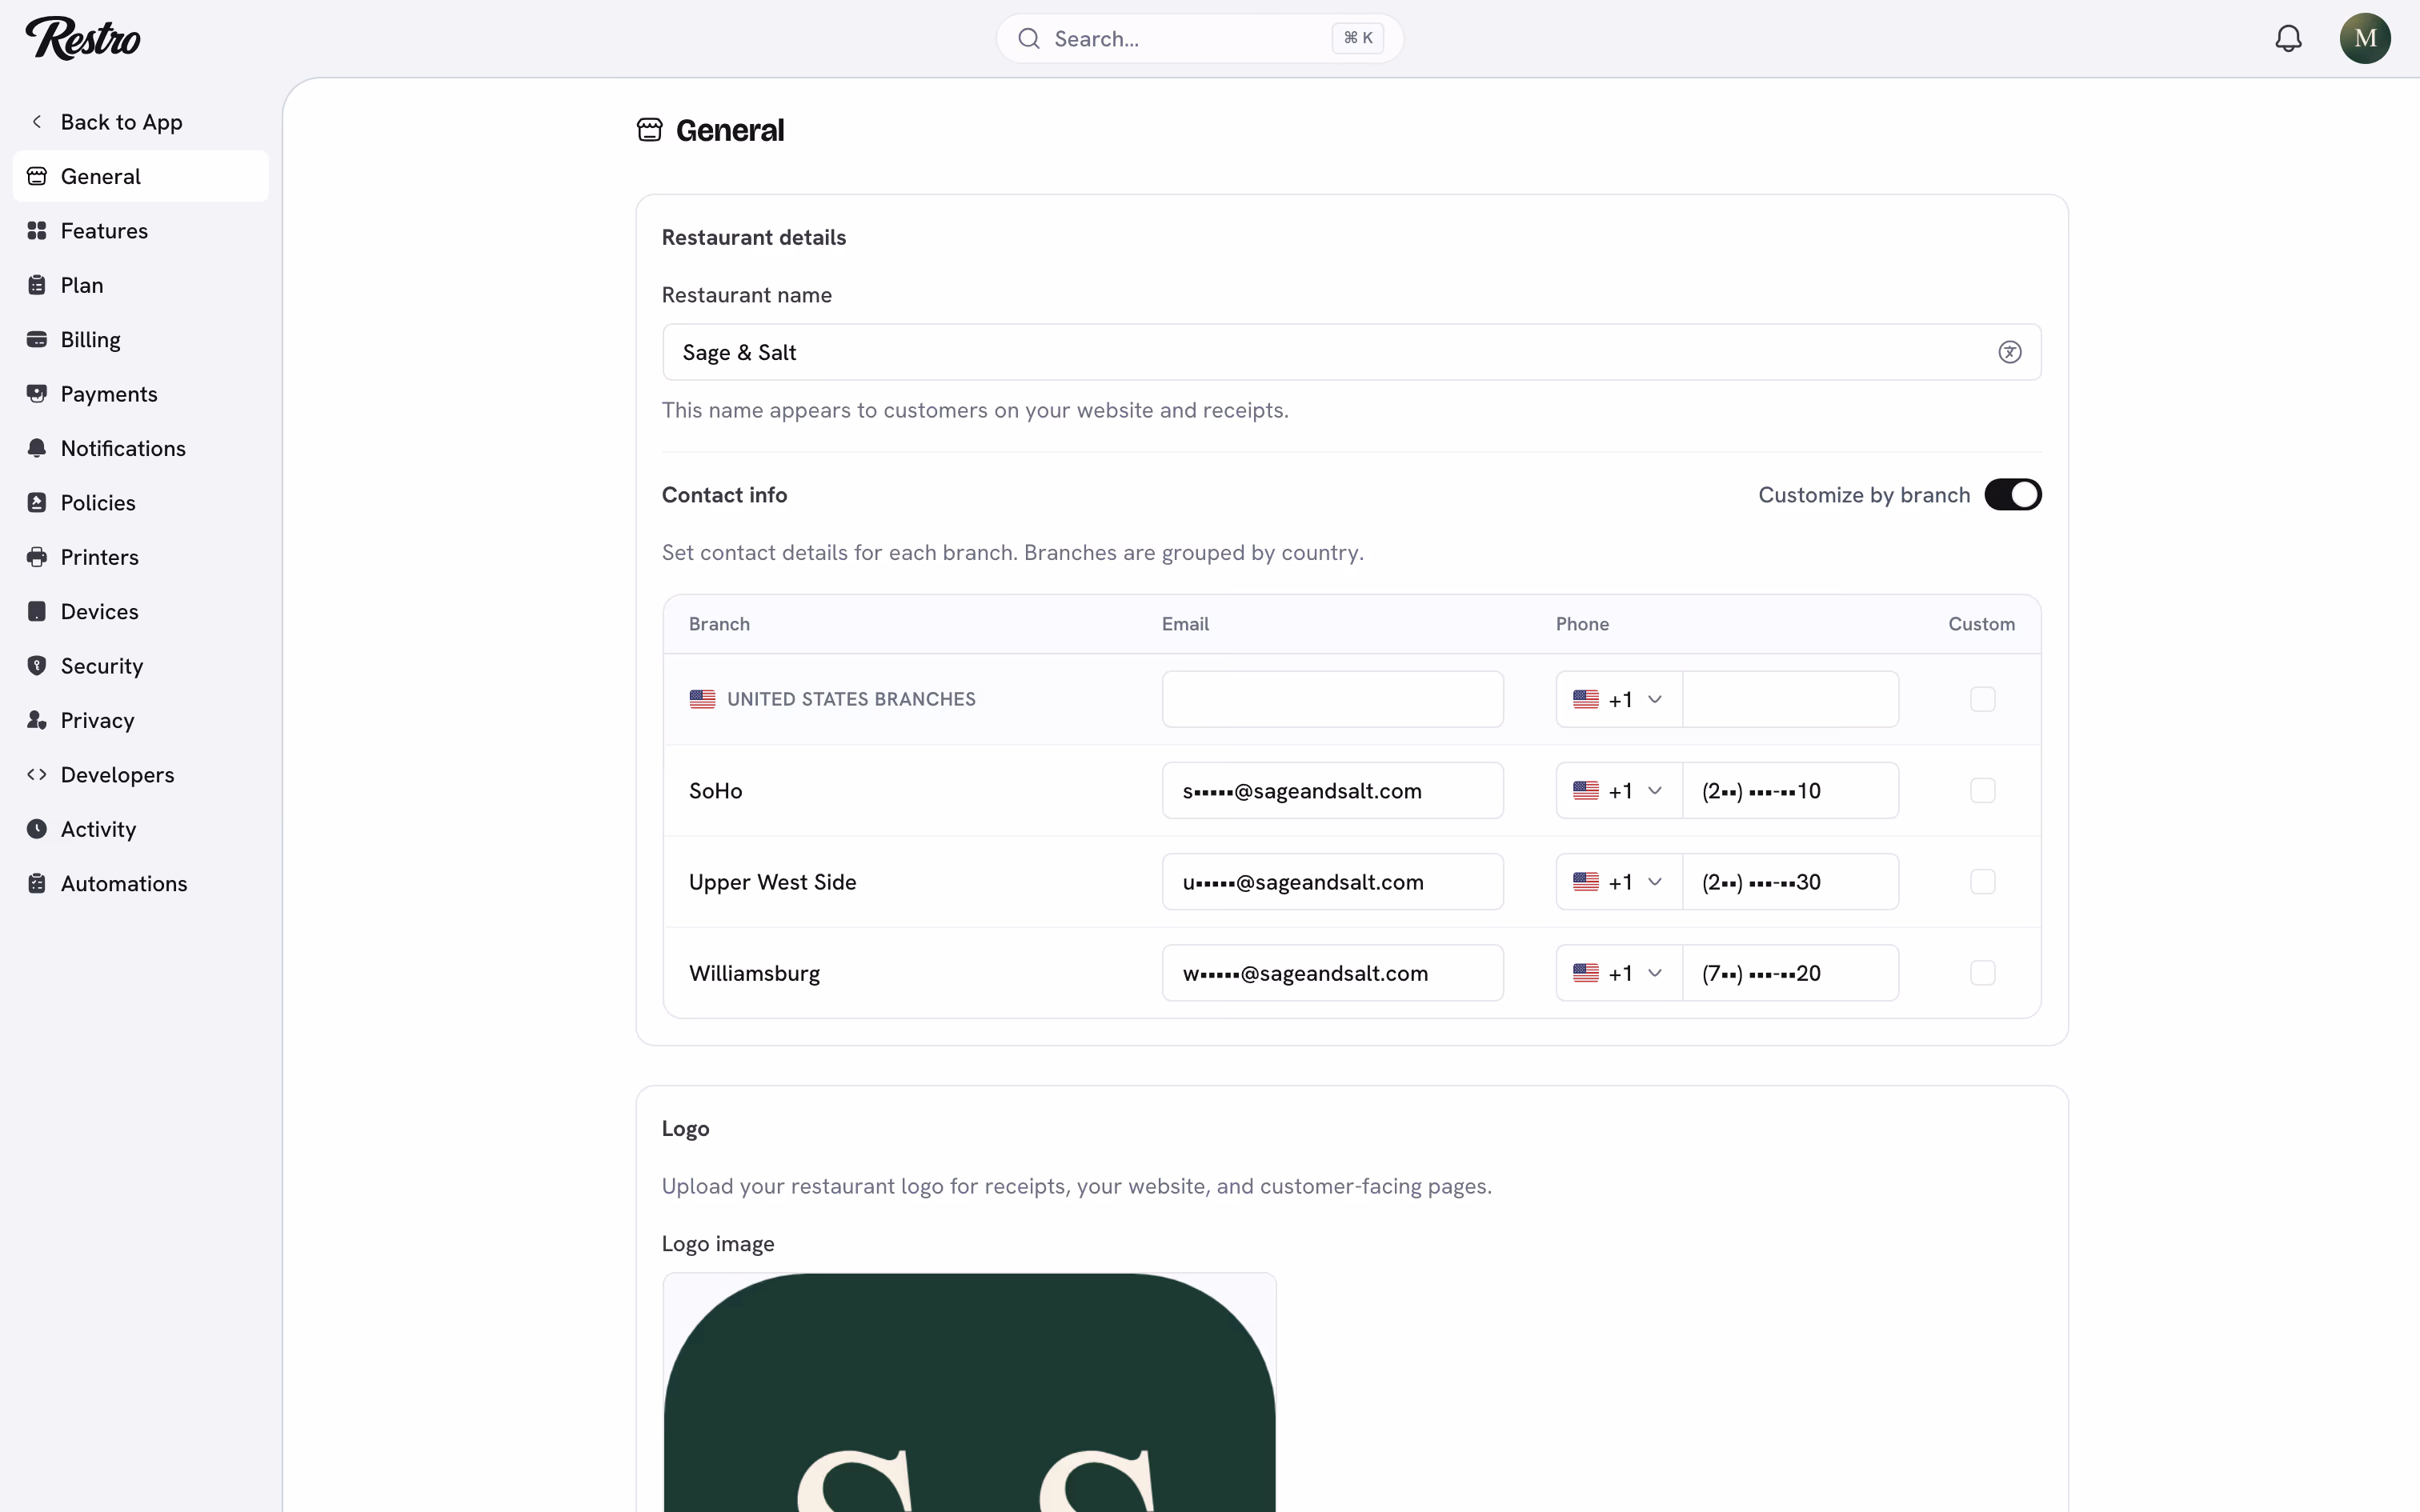Open the notifications bell in the header

(2288, 38)
